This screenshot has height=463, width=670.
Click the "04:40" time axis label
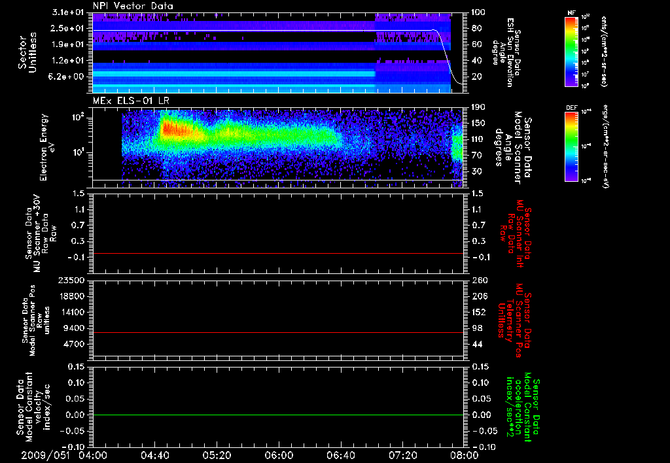tap(154, 455)
